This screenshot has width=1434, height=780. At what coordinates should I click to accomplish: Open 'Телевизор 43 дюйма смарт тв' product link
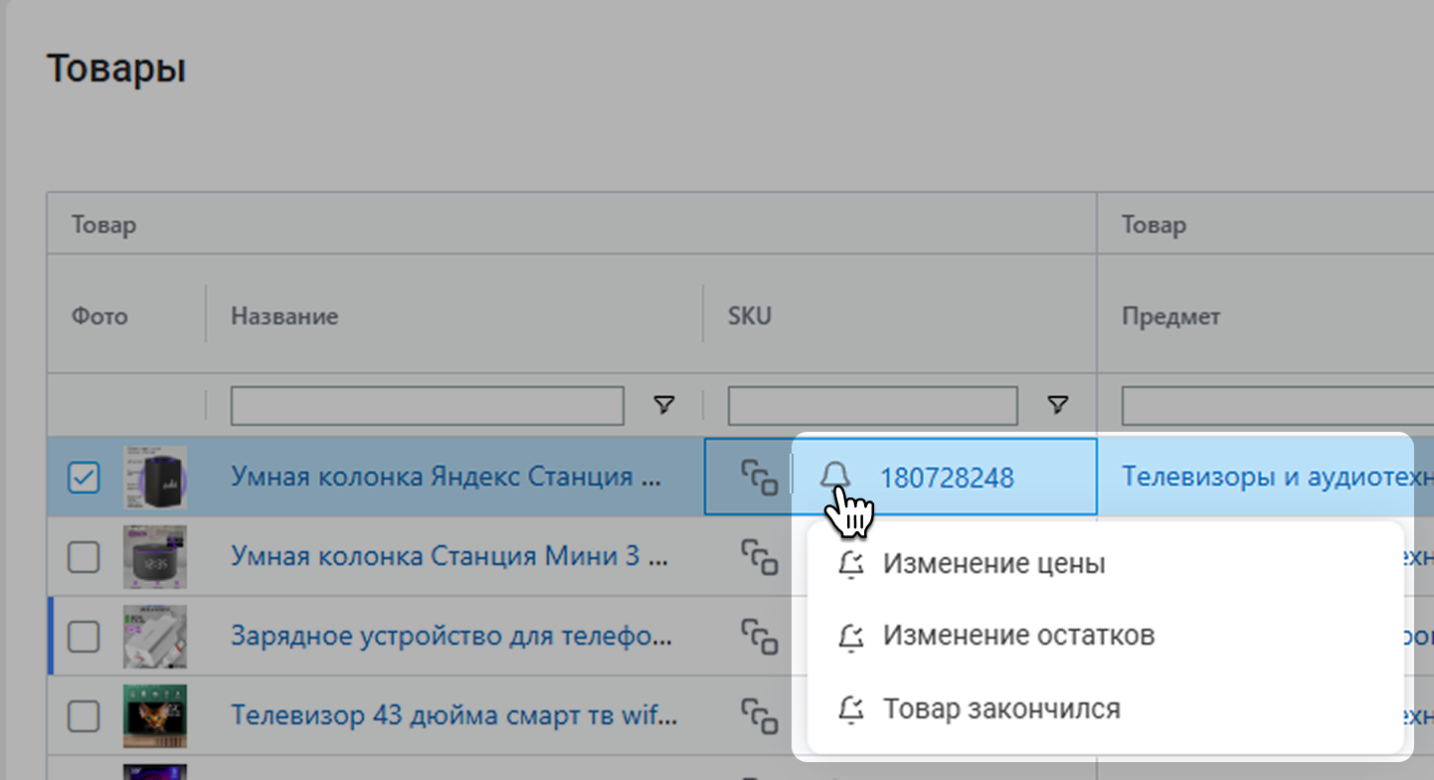coord(453,715)
